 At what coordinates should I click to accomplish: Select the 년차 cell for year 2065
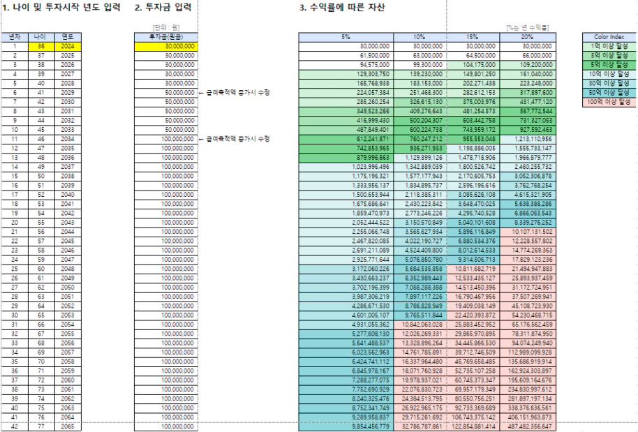tap(15, 426)
